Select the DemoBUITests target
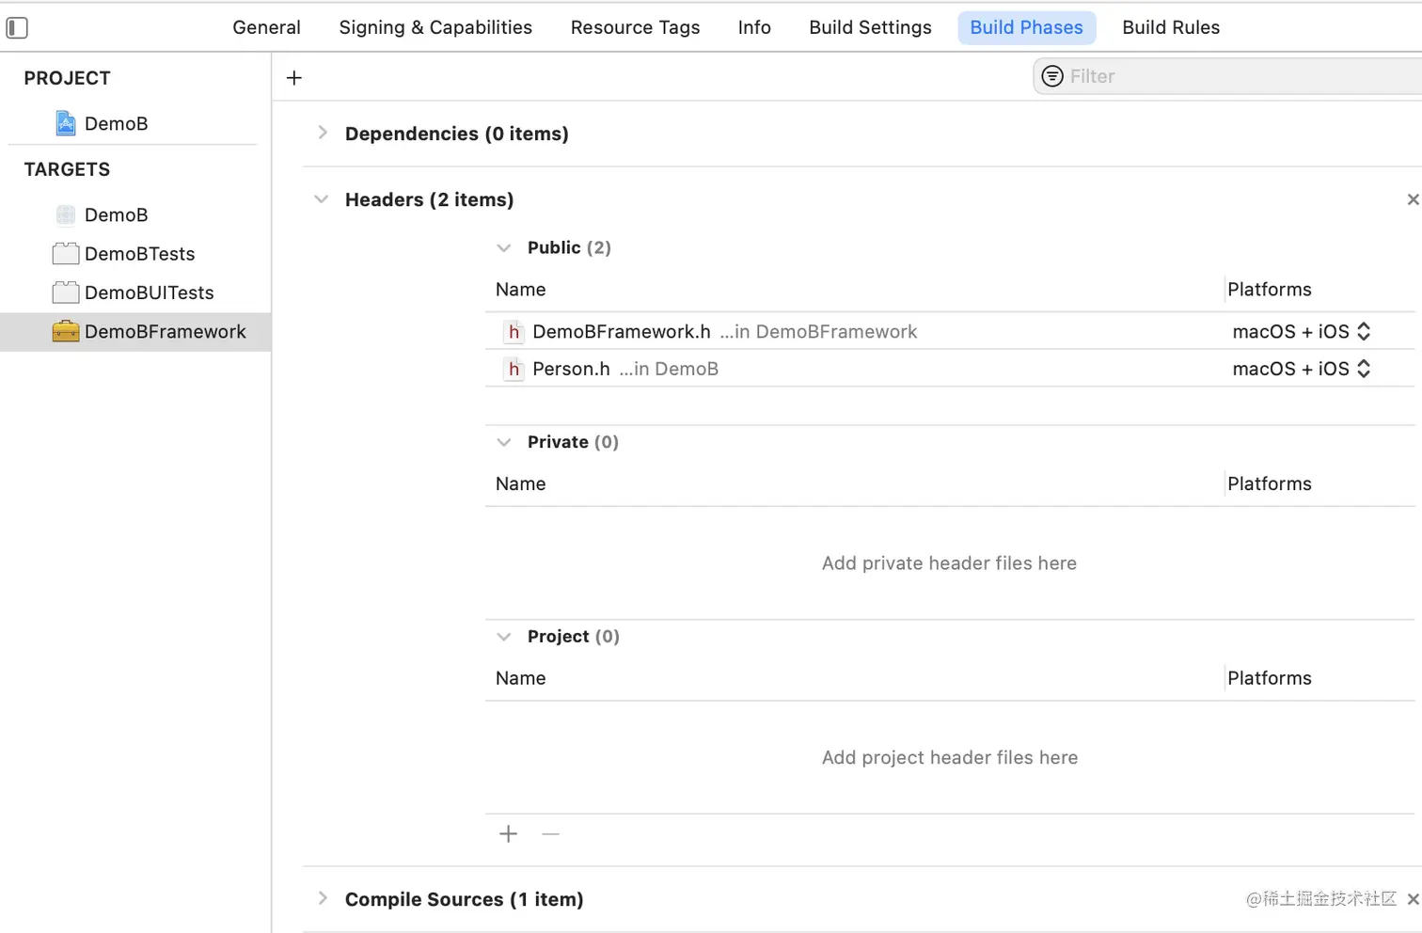The width and height of the screenshot is (1422, 933). [149, 293]
